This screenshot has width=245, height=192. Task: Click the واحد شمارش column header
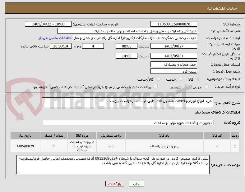111,136
